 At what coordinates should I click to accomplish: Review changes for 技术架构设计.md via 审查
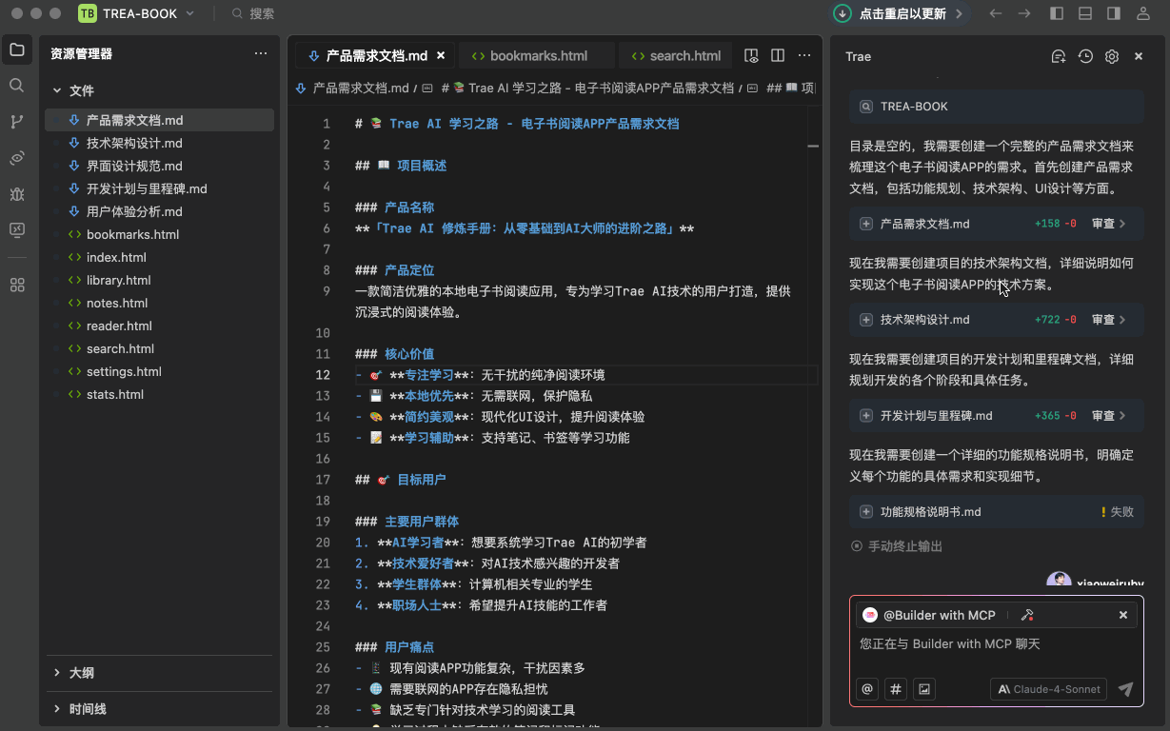(x=1108, y=320)
